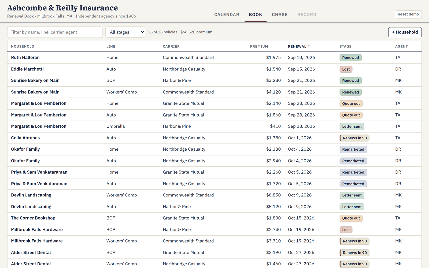The image size is (429, 268).
Task: Sort by the Renewal column header
Action: [299, 46]
